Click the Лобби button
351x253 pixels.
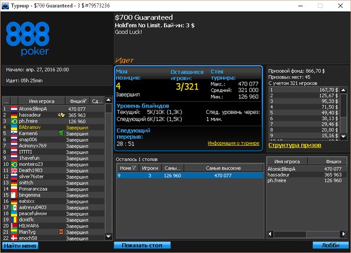(331, 245)
